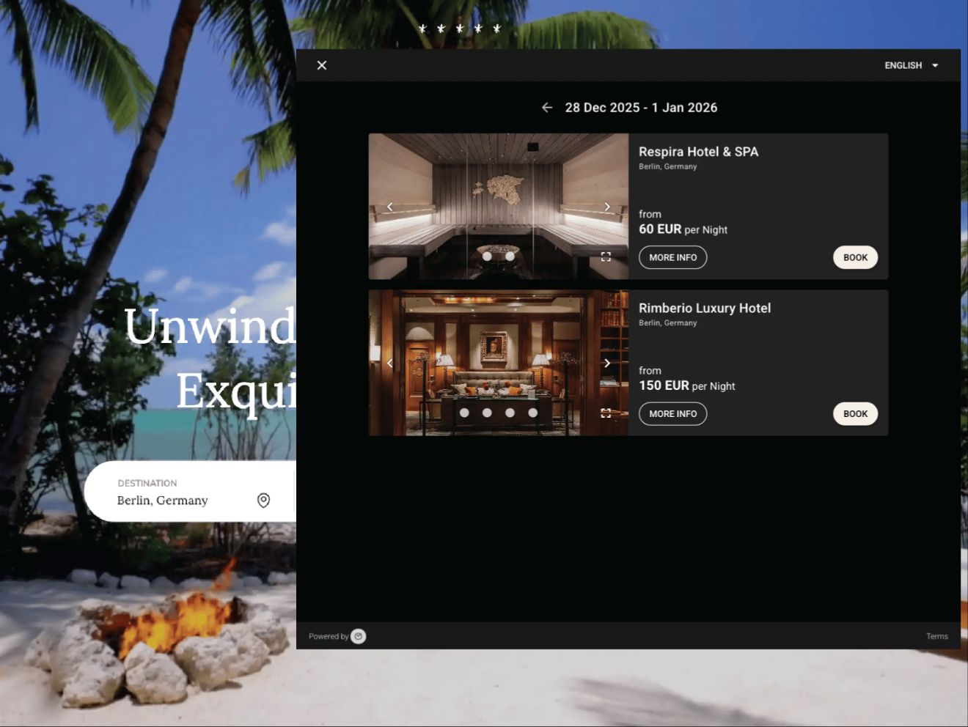Image resolution: width=968 pixels, height=727 pixels.
Task: Select first image dot for Rimberio Hotel
Action: click(464, 413)
